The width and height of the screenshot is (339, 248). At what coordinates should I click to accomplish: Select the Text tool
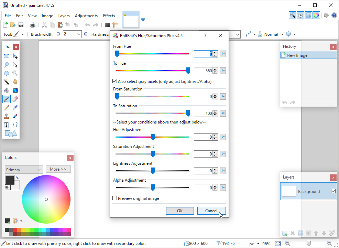(7, 125)
